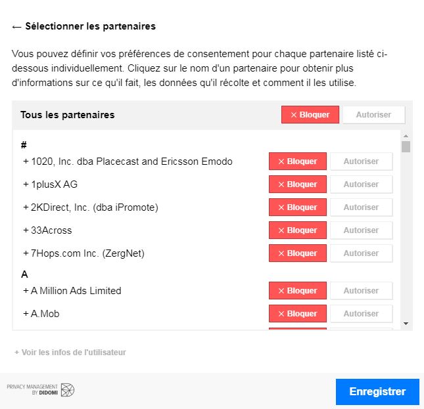Authorize 1plusX AG partner
Viewport: 424px width, 409px height.
coord(361,184)
